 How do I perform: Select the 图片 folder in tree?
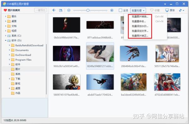pos(23,69)
